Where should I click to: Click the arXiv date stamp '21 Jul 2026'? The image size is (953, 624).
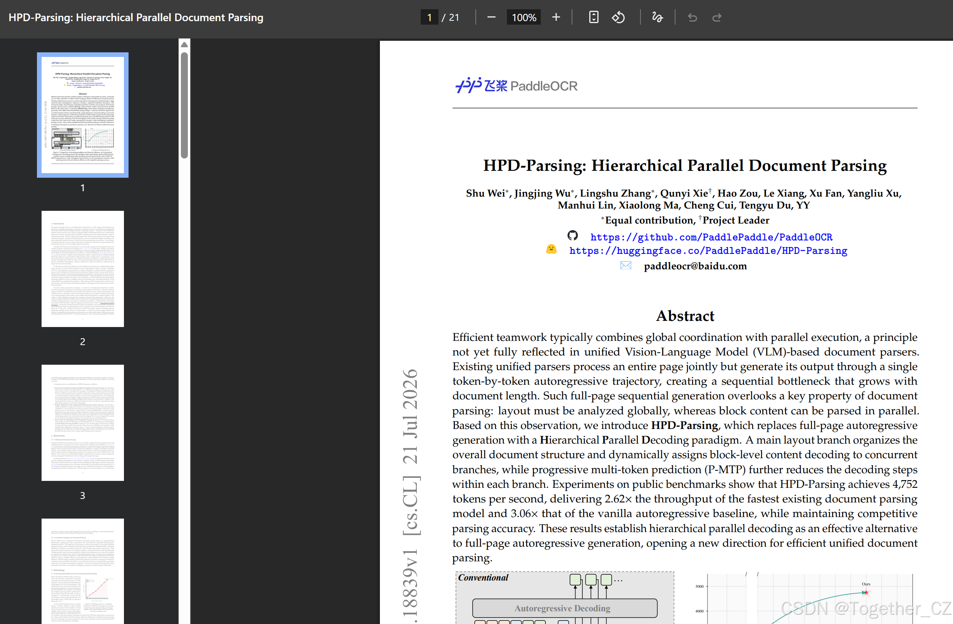click(410, 417)
